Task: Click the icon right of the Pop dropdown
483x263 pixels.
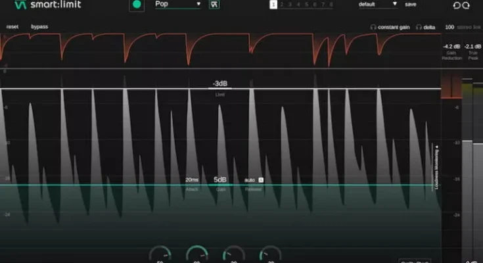Action: pyautogui.click(x=214, y=5)
